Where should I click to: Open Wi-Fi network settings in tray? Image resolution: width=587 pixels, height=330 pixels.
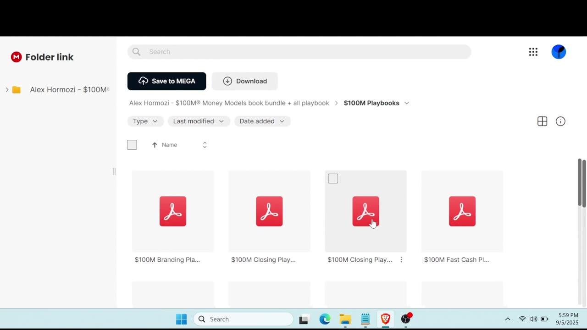point(522,319)
